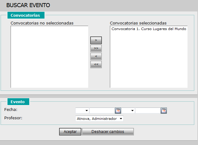Open the second Fecha calendar picker icon

[164, 111]
